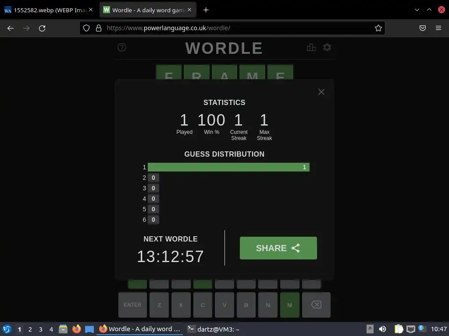Open the Firefox hamburger menu

(438, 28)
